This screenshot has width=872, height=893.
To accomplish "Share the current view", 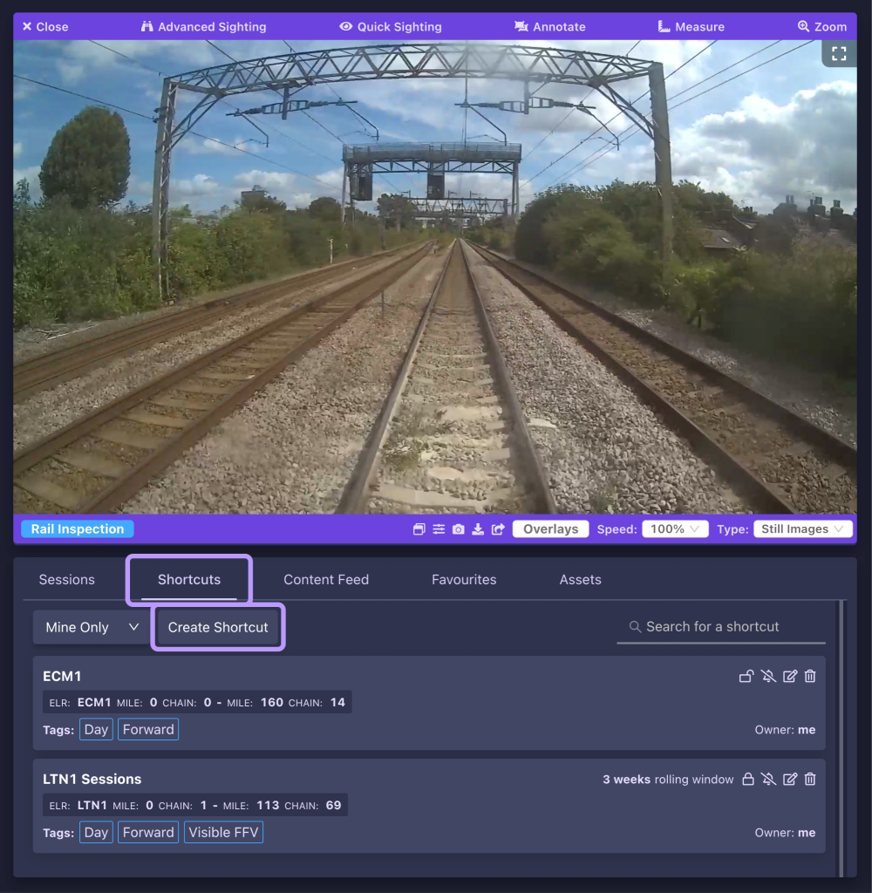I will [x=498, y=529].
